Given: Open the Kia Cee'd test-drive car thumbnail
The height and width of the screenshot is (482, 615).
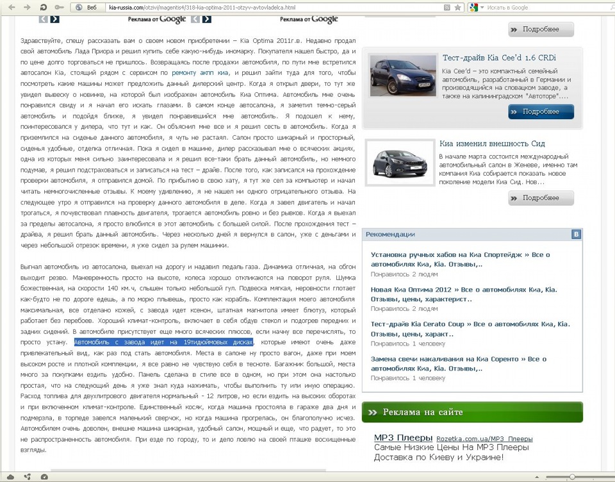Looking at the screenshot, I should (403, 76).
